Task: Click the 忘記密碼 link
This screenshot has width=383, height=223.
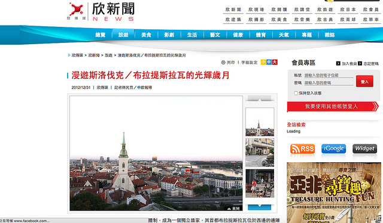Action: click(371, 64)
